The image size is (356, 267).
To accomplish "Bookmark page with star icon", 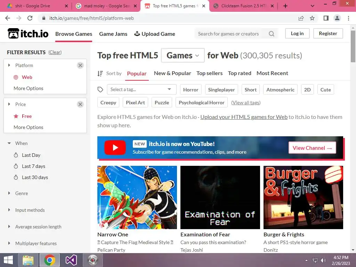I will coord(312,18).
